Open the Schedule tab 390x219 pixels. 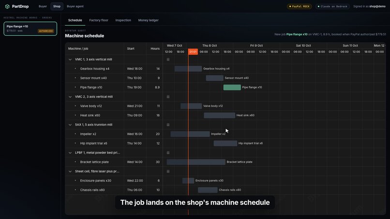pos(75,20)
